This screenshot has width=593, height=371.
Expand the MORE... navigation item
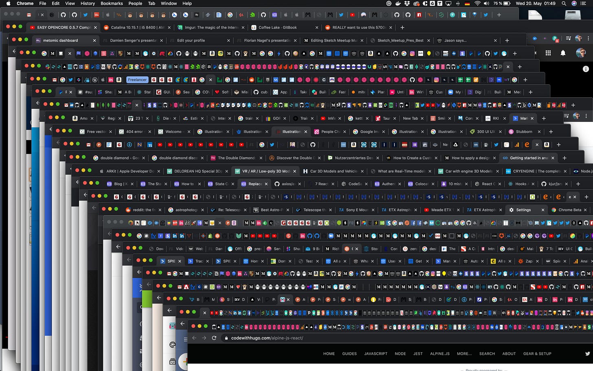tap(464, 353)
